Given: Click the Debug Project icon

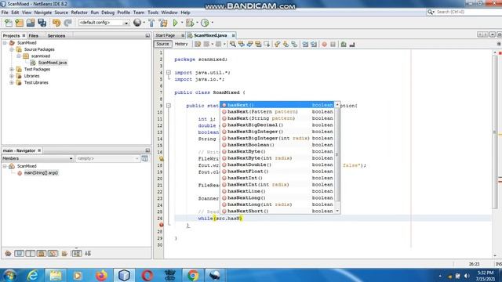Looking at the screenshot, I should (190, 23).
